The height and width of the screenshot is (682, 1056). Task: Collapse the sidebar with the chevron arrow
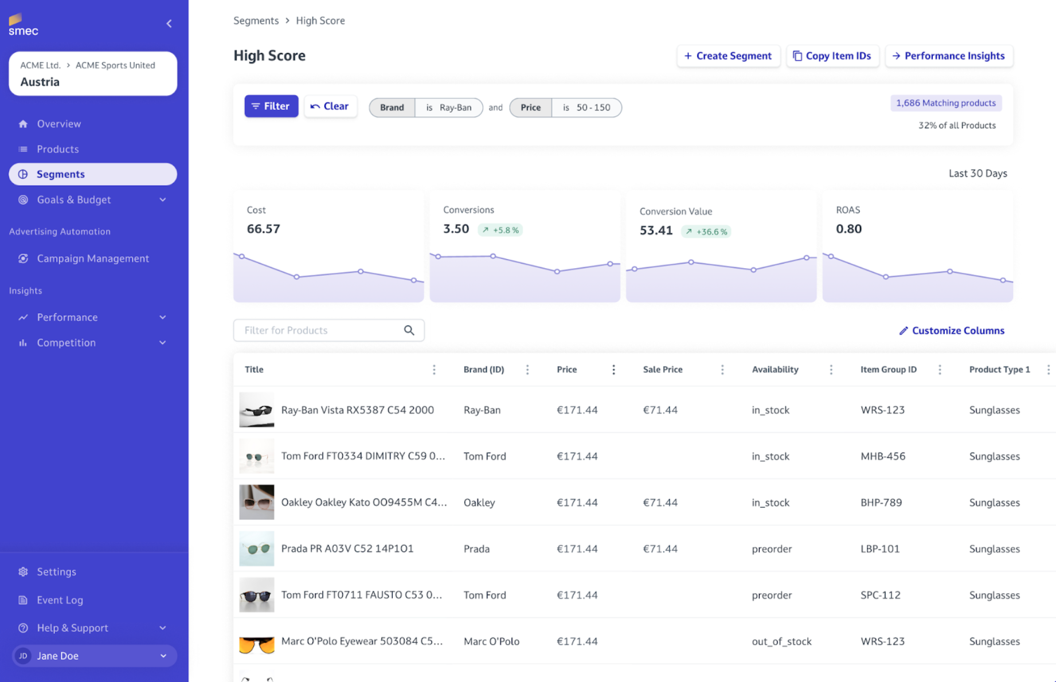pyautogui.click(x=169, y=23)
